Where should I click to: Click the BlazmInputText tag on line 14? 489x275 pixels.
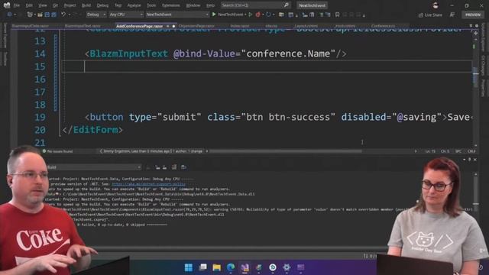click(x=129, y=53)
